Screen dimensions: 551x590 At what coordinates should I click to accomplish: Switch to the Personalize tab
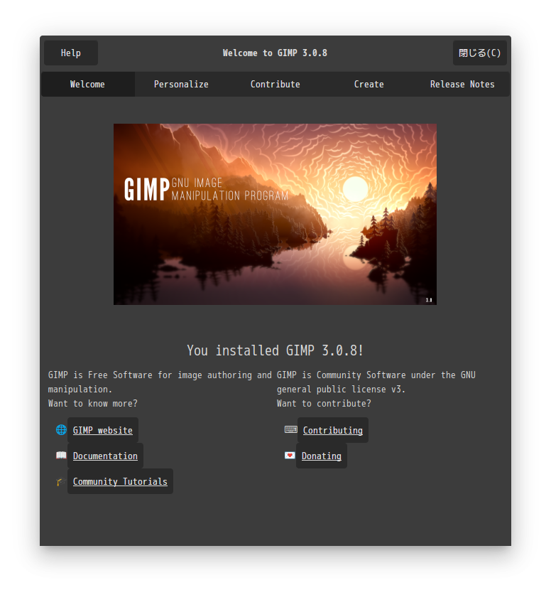[181, 85]
